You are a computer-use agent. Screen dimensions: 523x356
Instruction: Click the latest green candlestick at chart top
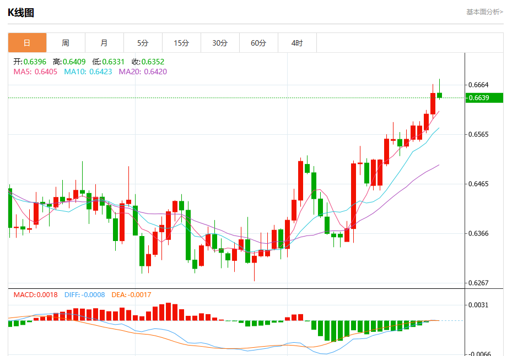click(x=440, y=95)
